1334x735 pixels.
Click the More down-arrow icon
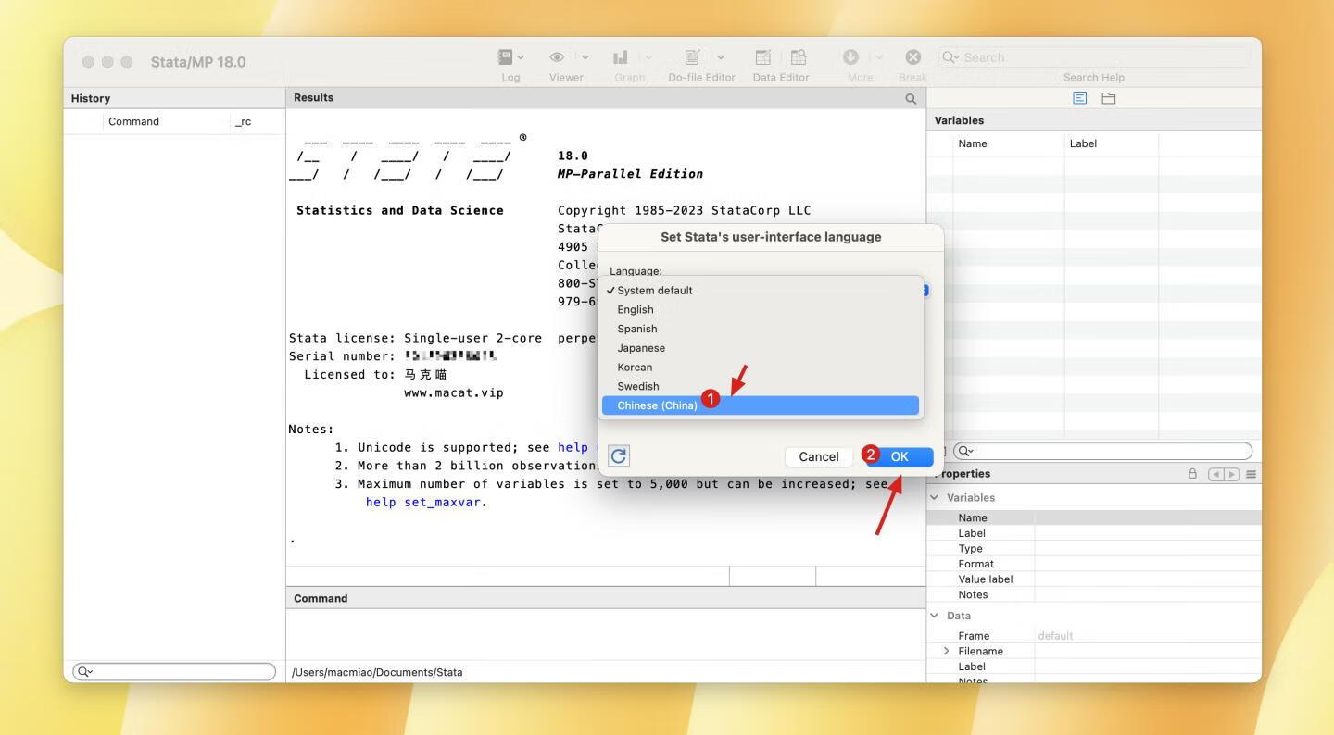pos(850,57)
